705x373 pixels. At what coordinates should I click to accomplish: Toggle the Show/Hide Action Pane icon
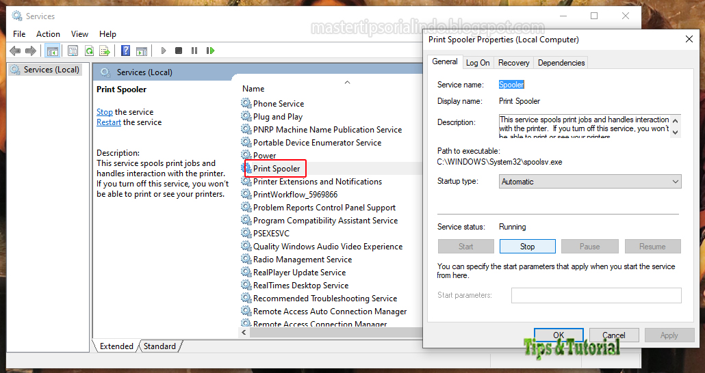click(142, 51)
